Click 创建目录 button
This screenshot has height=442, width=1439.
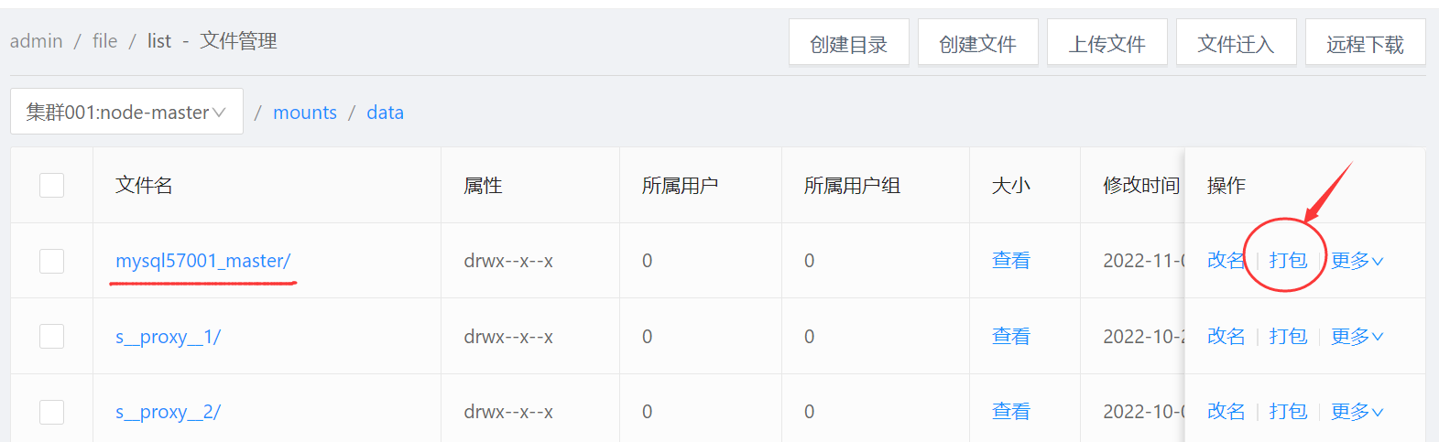coord(848,43)
